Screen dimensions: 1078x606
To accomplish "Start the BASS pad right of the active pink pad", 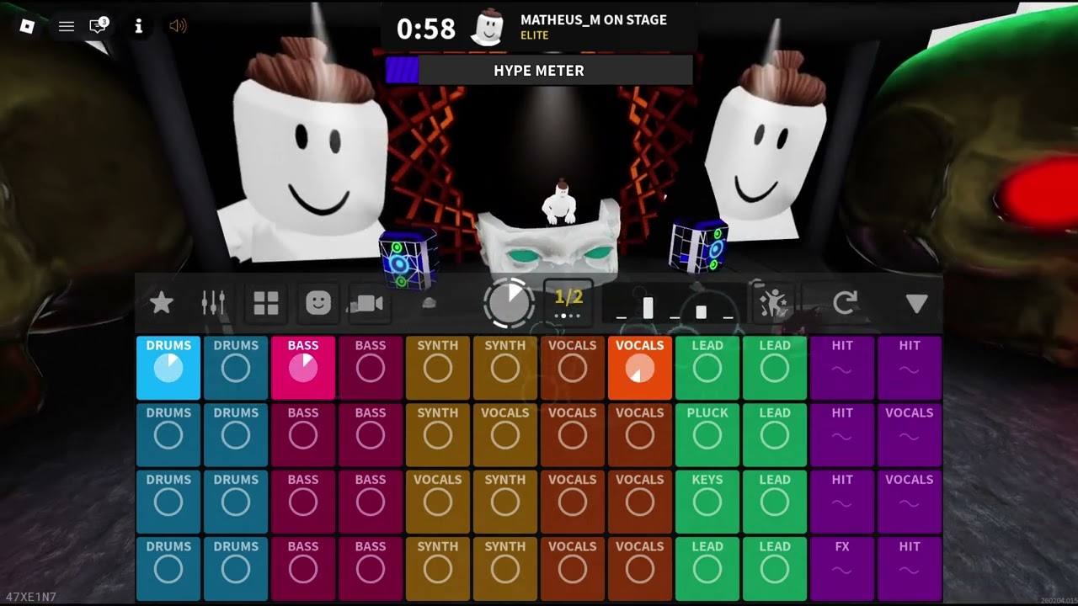I will [371, 368].
